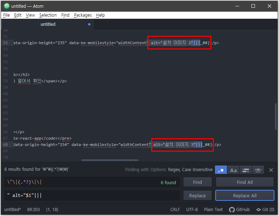Click data-origin-height="235" on line 52
Image resolution: width=279 pixels, height=216 pixels.
point(40,43)
